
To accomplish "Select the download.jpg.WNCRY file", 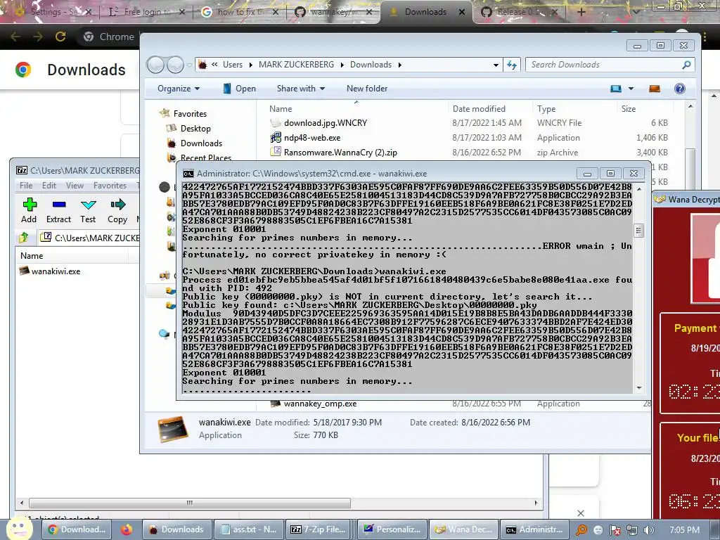I will [x=326, y=123].
